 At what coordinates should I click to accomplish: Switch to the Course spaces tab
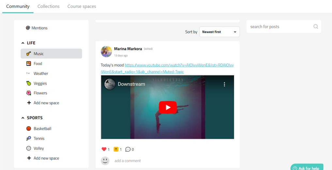(82, 6)
